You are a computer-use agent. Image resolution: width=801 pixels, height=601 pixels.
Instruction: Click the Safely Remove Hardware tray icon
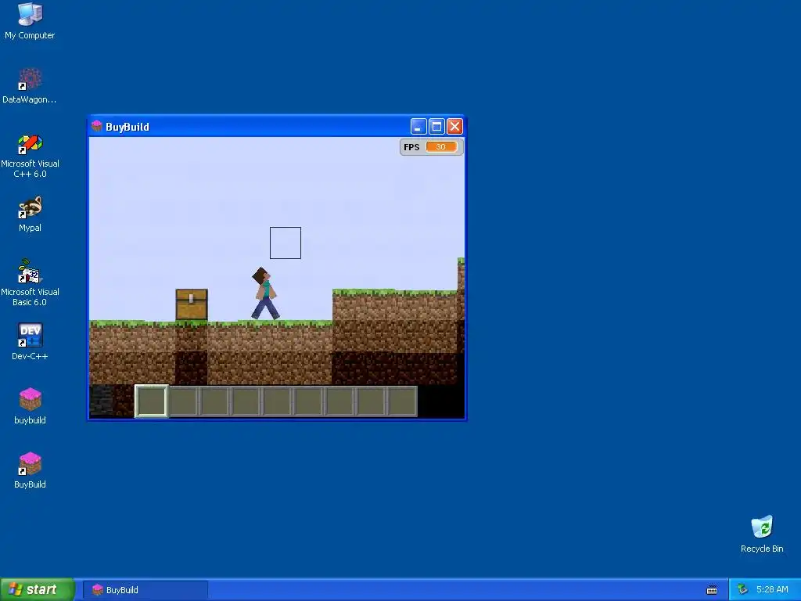tap(742, 590)
